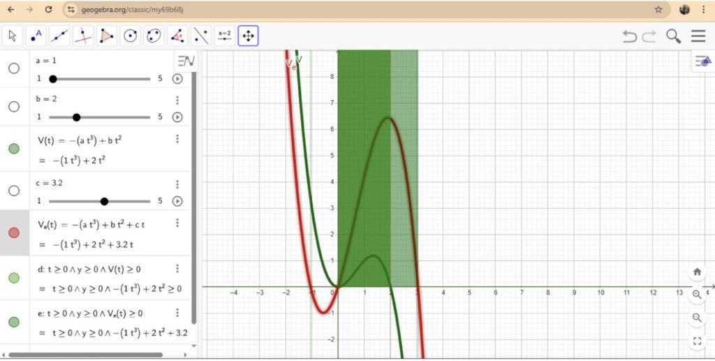
Task: Select the Polygon tool
Action: click(107, 36)
